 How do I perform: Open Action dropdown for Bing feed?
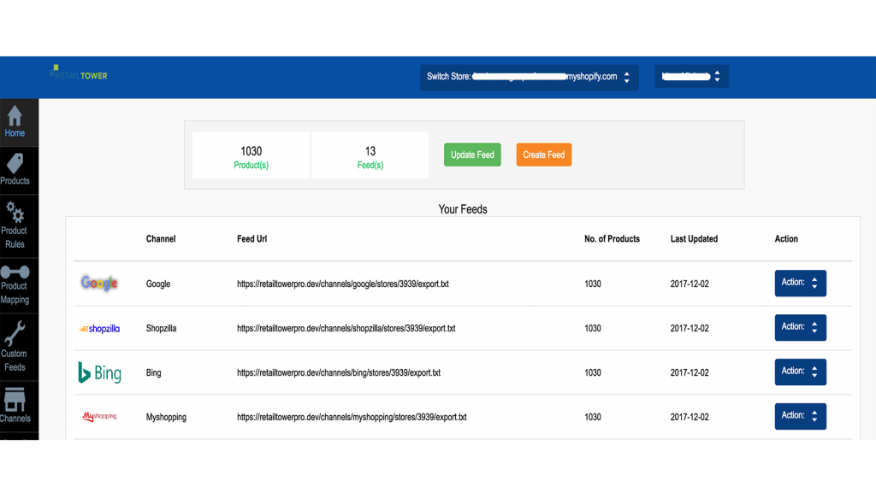tap(800, 372)
